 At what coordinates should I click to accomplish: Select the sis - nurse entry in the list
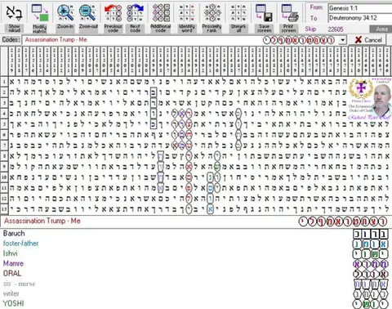[x=20, y=284]
